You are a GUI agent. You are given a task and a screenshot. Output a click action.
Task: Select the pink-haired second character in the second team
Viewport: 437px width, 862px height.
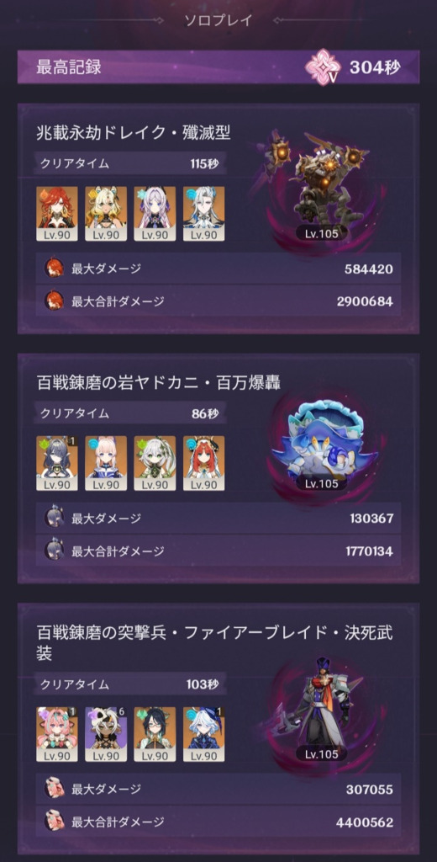pyautogui.click(x=106, y=463)
